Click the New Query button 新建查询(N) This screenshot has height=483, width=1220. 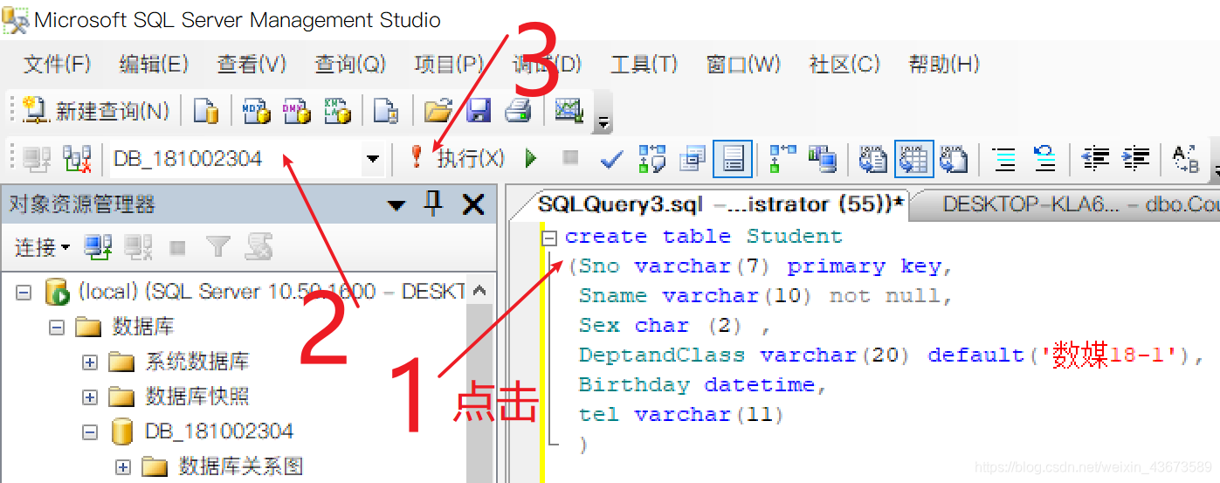pos(95,111)
